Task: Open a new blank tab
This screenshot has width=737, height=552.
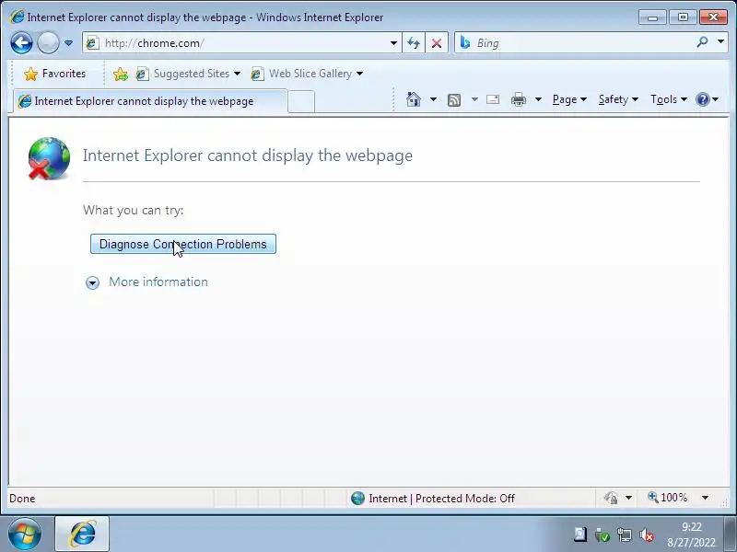Action: [301, 101]
